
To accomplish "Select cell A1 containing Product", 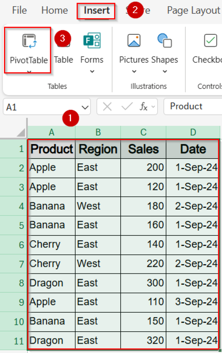I will [51, 149].
